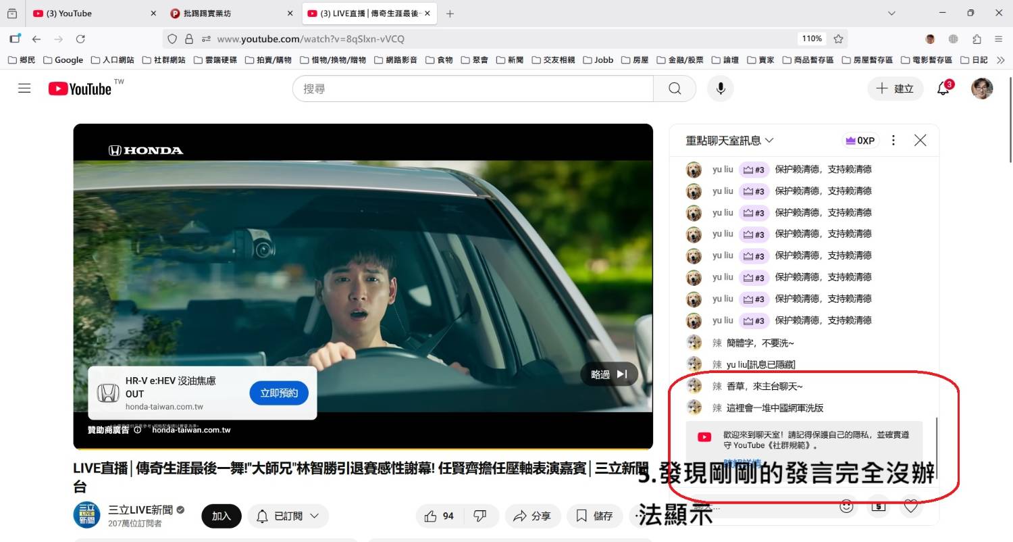Expand the 已訂閱 subscription dropdown
This screenshot has width=1013, height=542.
288,516
